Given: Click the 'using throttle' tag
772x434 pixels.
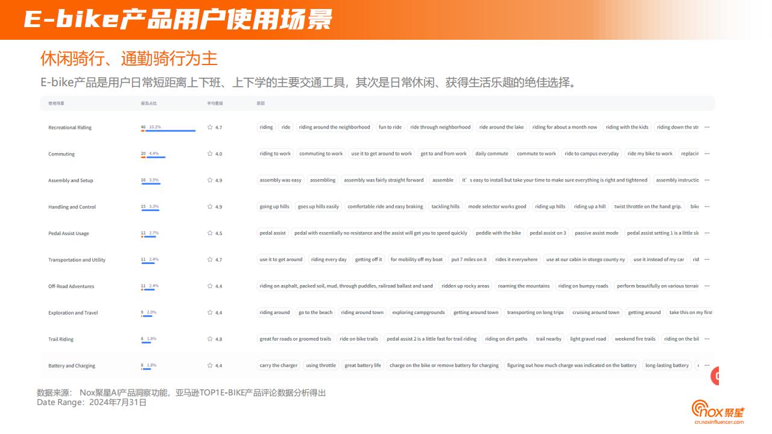Looking at the screenshot, I should [x=321, y=366].
